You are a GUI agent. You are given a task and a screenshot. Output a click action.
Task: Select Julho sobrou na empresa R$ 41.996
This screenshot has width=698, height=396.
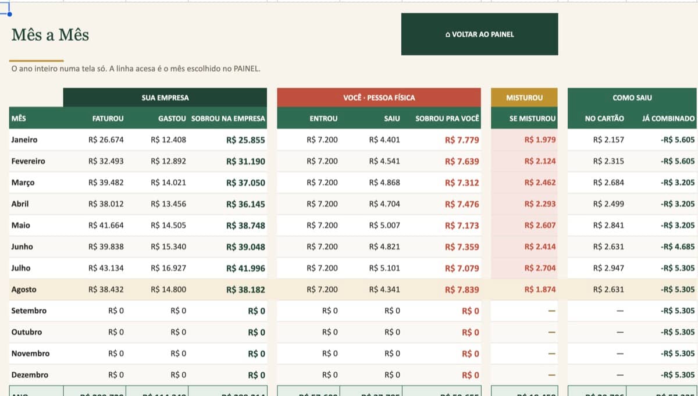[245, 268]
